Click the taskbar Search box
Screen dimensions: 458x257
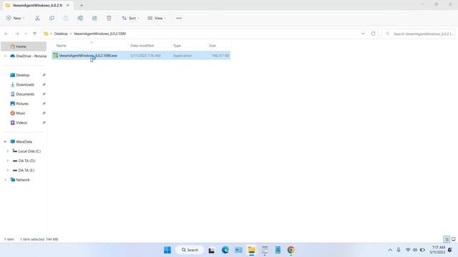click(190, 250)
